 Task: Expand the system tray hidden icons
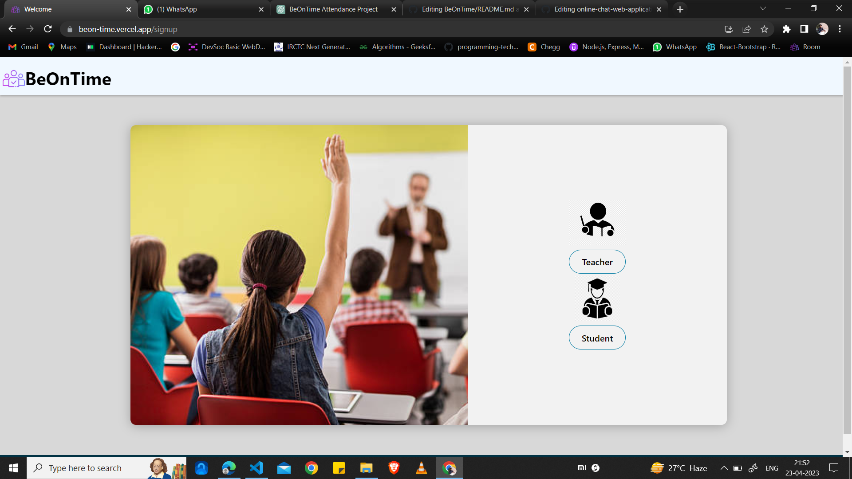tap(724, 468)
